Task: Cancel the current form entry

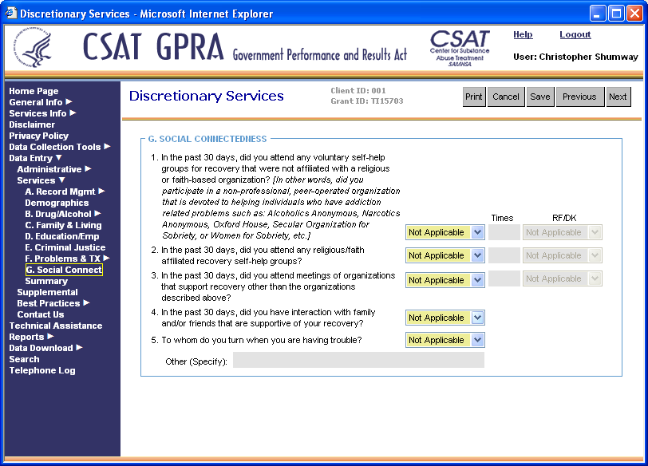Action: (x=506, y=97)
